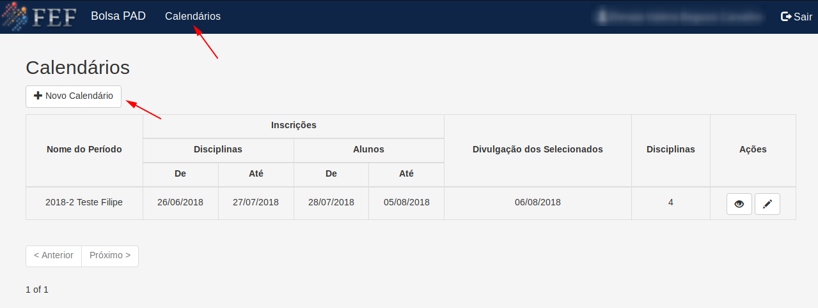Click the Divulgação dos Selecionados header
818x308 pixels.
[x=538, y=150]
